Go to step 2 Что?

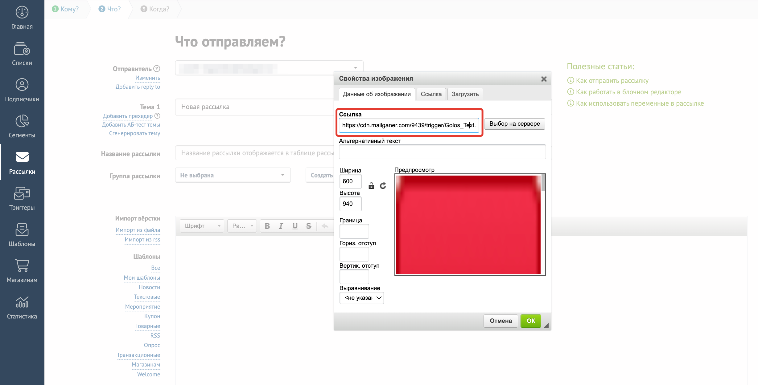click(x=110, y=9)
